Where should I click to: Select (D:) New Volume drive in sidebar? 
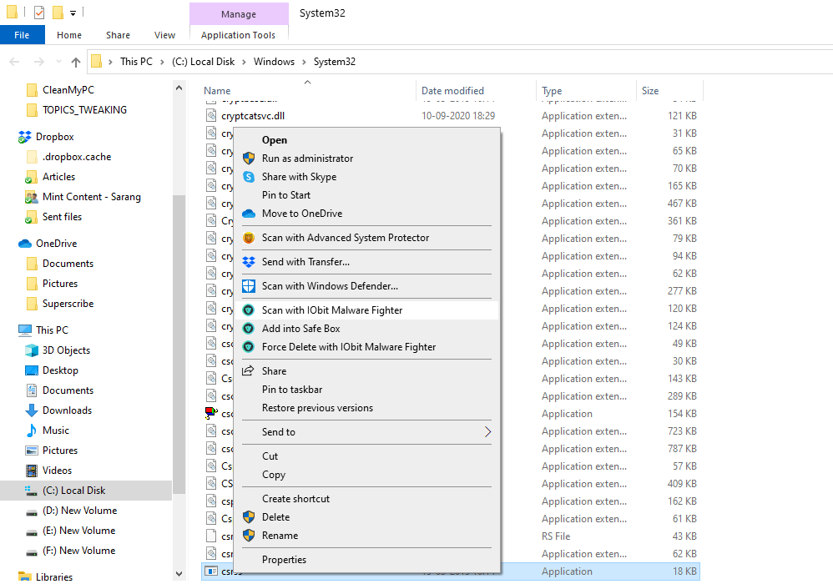point(79,511)
